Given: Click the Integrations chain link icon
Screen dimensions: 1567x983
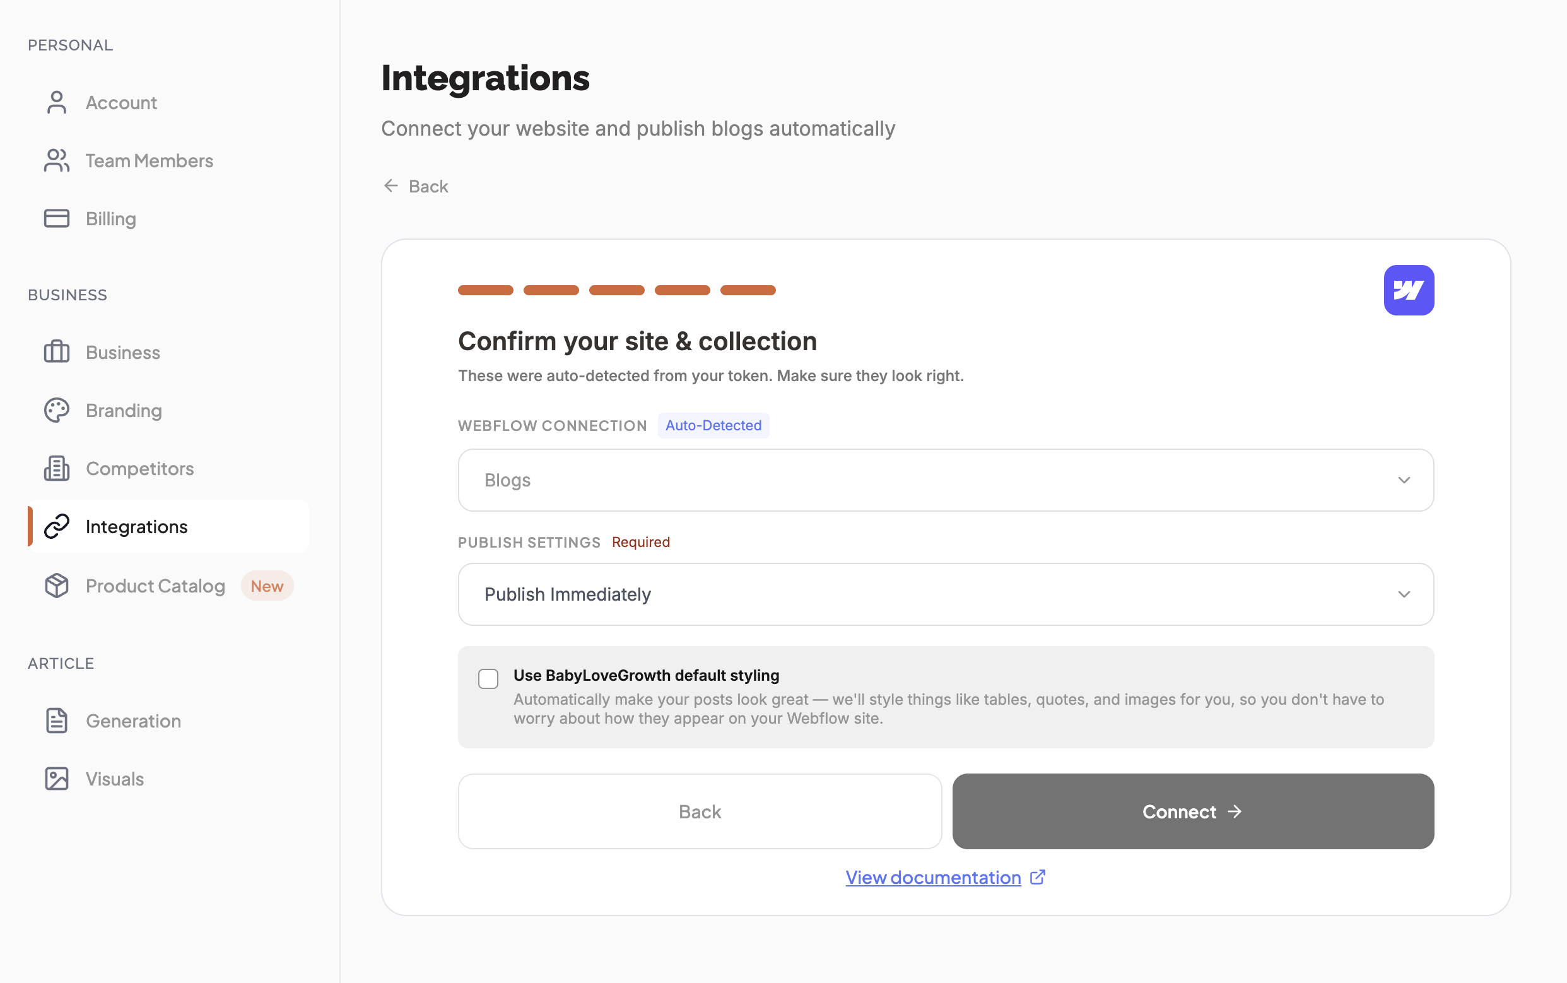Looking at the screenshot, I should tap(57, 526).
